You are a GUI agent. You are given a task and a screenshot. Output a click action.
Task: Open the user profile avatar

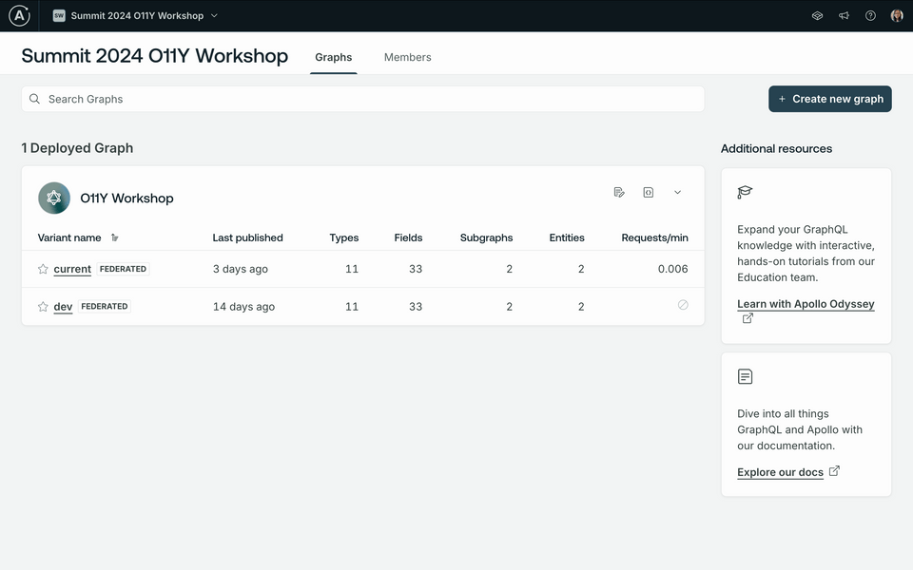[897, 16]
